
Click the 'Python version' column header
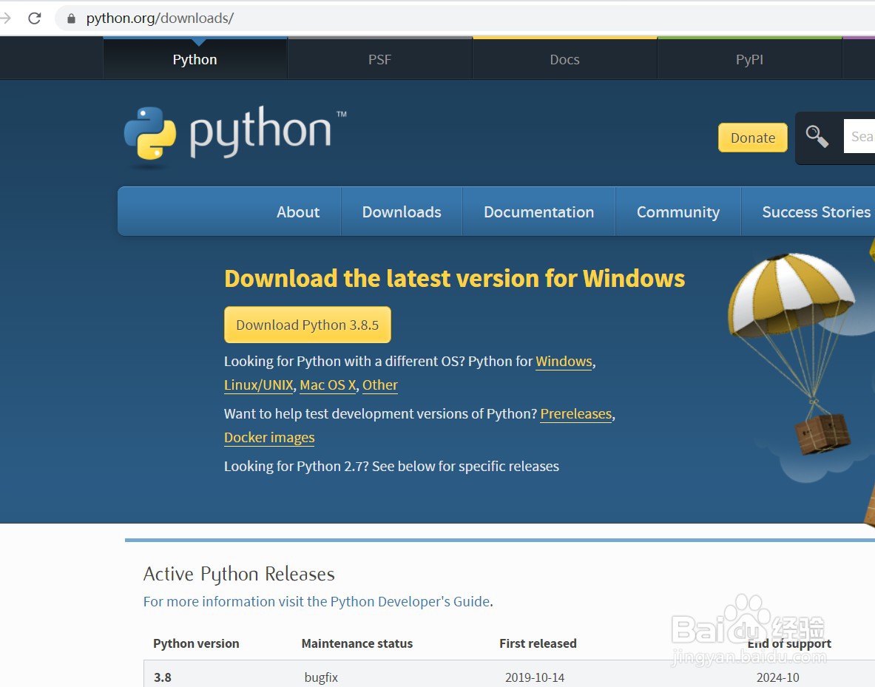196,643
